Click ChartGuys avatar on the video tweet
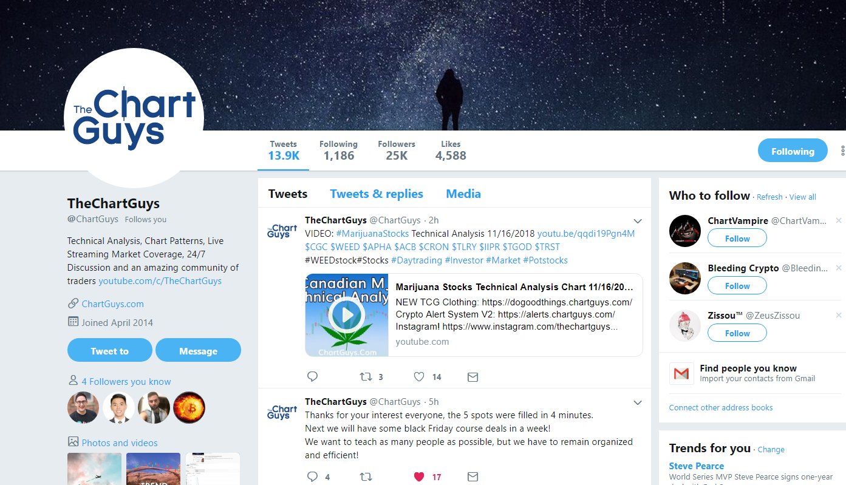846x485 pixels. (282, 231)
